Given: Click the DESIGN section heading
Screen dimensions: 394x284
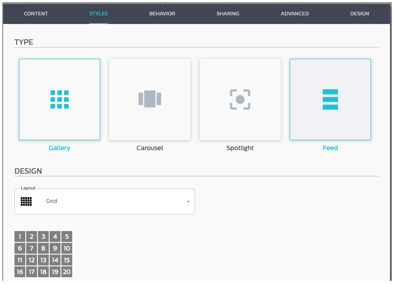Looking at the screenshot, I should (28, 171).
